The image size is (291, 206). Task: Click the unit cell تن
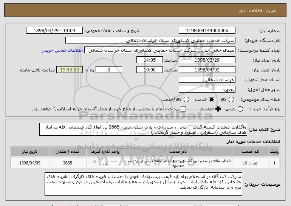point(105,163)
